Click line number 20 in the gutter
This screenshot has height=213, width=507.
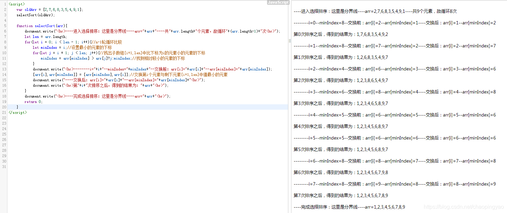click(4, 107)
